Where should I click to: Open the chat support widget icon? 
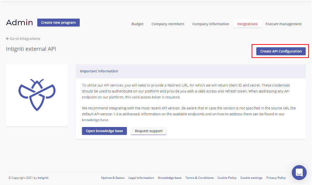click(x=299, y=173)
